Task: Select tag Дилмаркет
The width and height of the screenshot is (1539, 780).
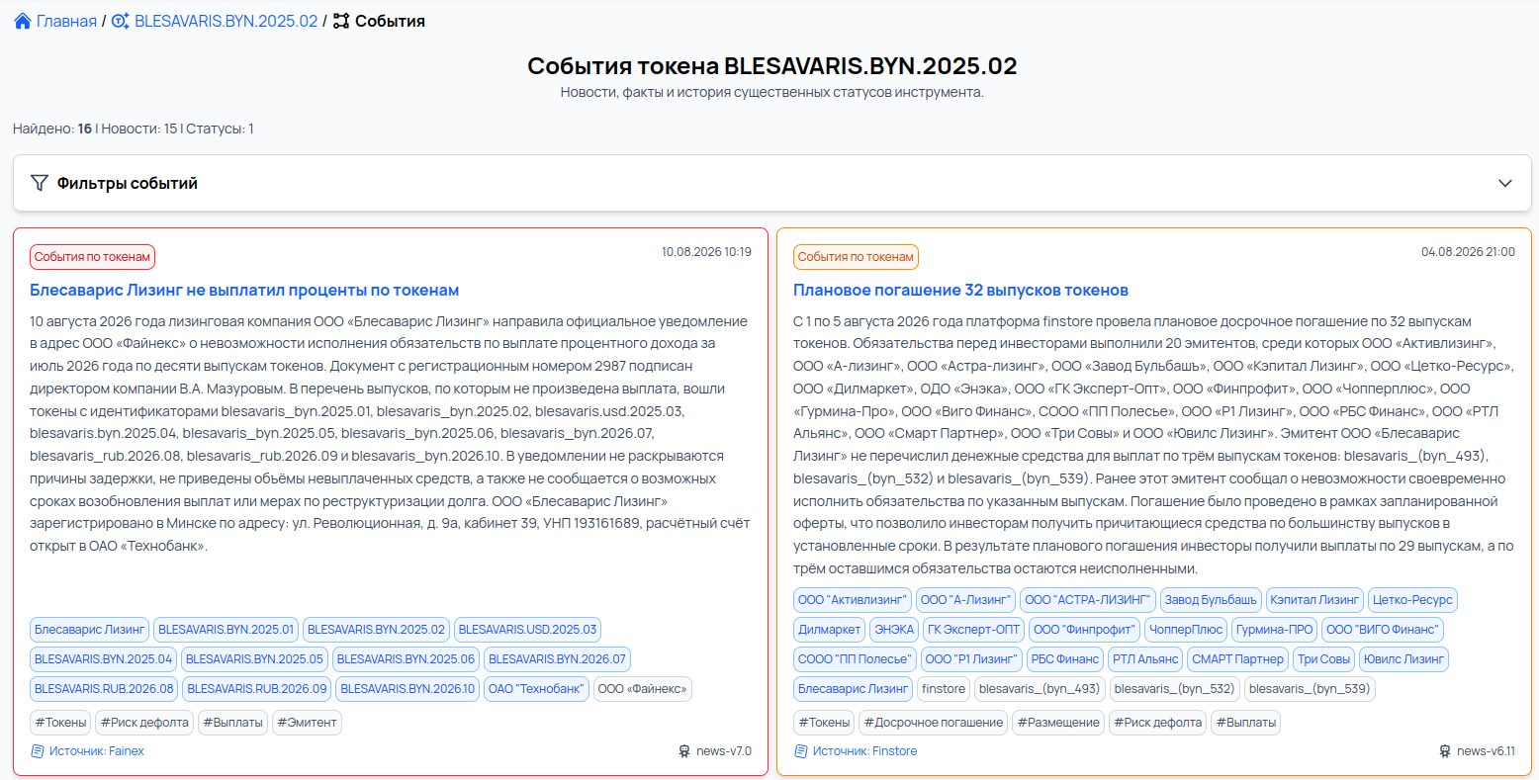Action: coord(829,630)
